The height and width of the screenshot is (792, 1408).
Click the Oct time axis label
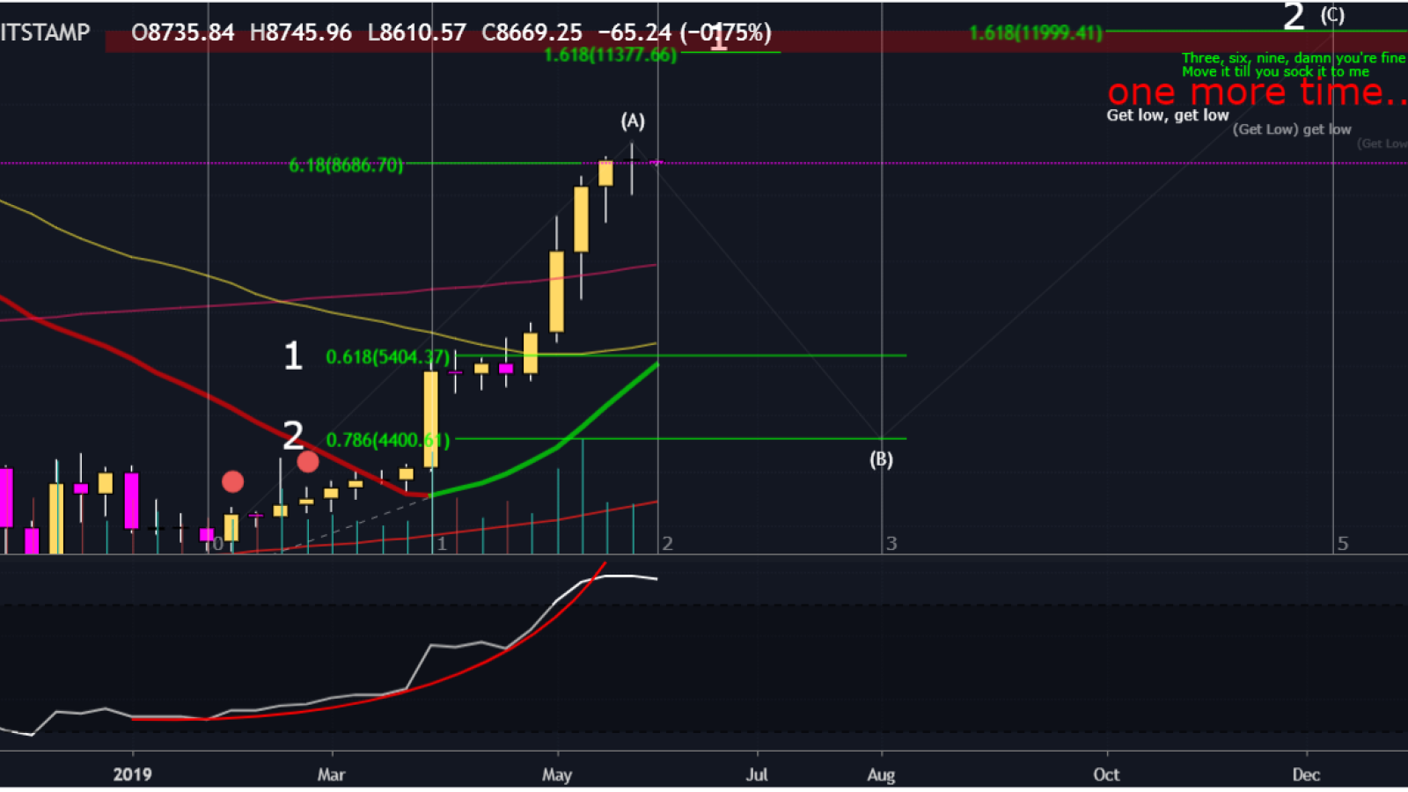click(x=1107, y=774)
